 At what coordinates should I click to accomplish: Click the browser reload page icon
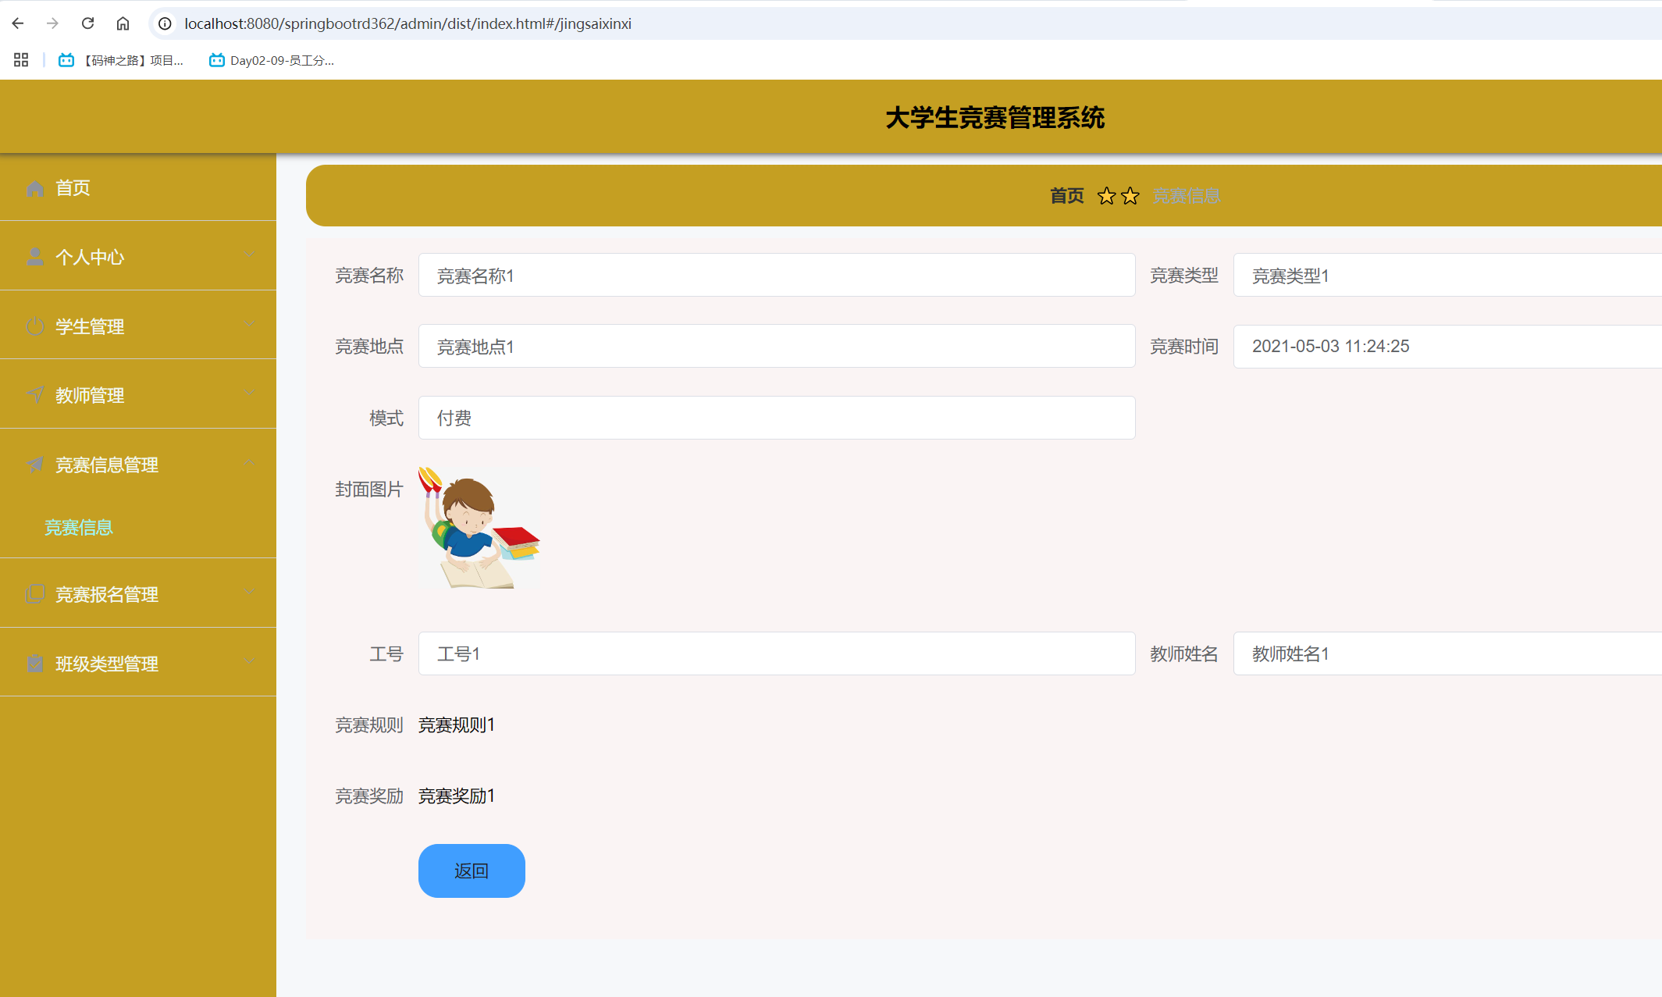click(87, 23)
